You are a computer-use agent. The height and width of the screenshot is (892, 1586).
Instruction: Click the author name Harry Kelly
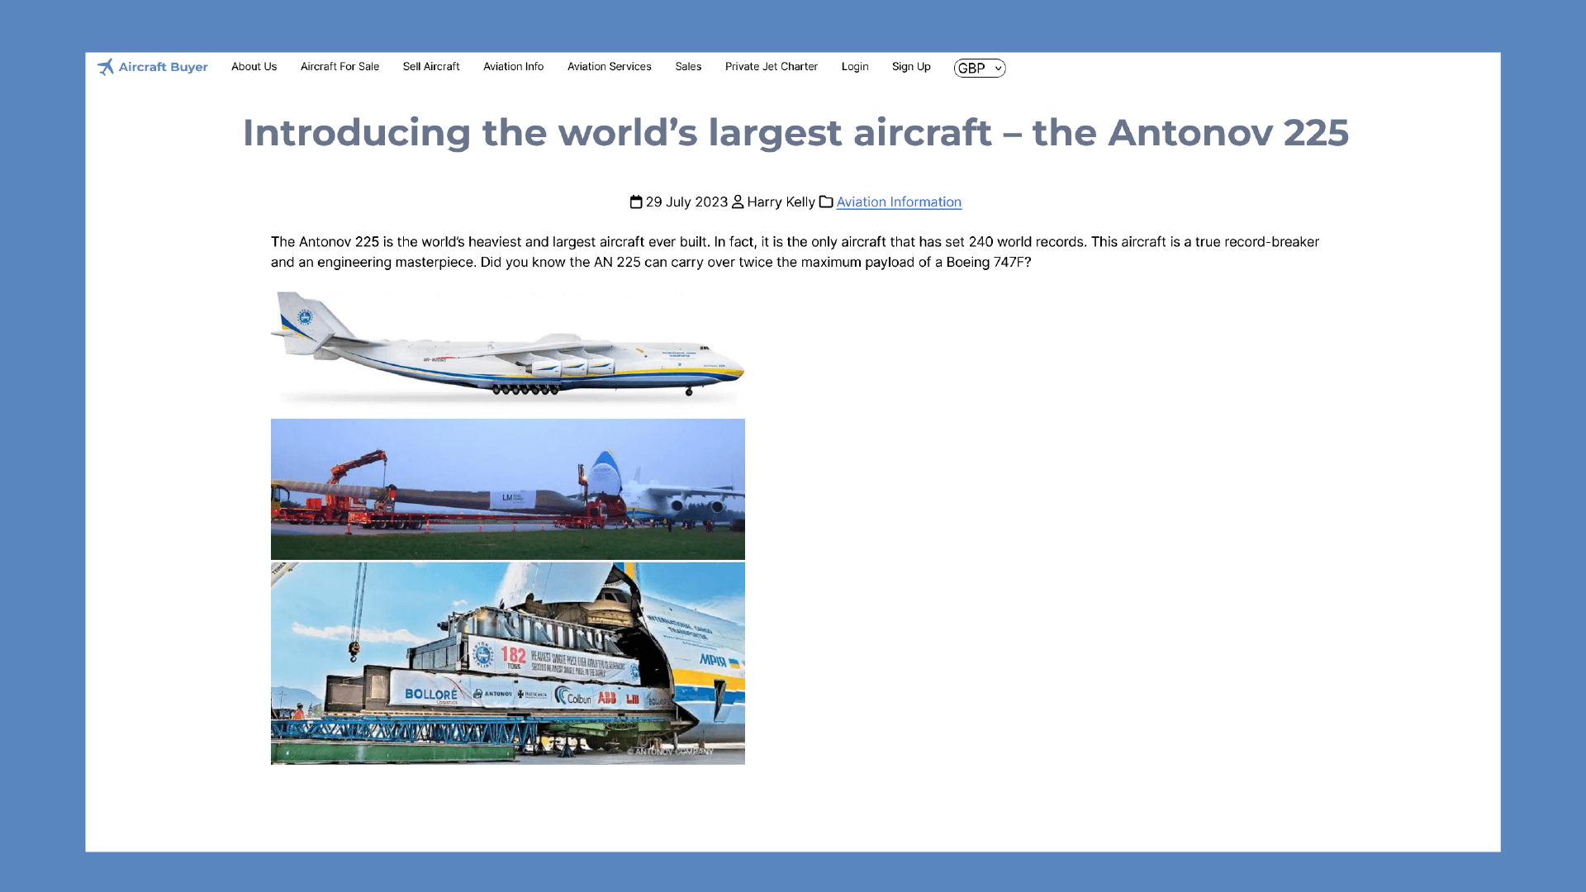coord(781,202)
